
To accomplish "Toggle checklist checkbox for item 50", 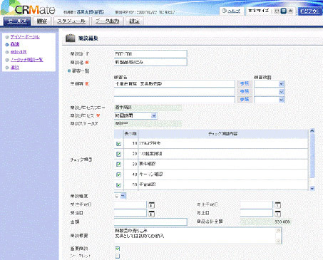I will click(x=118, y=185).
